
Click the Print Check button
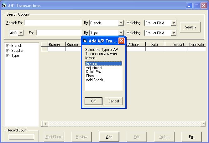click(54, 137)
